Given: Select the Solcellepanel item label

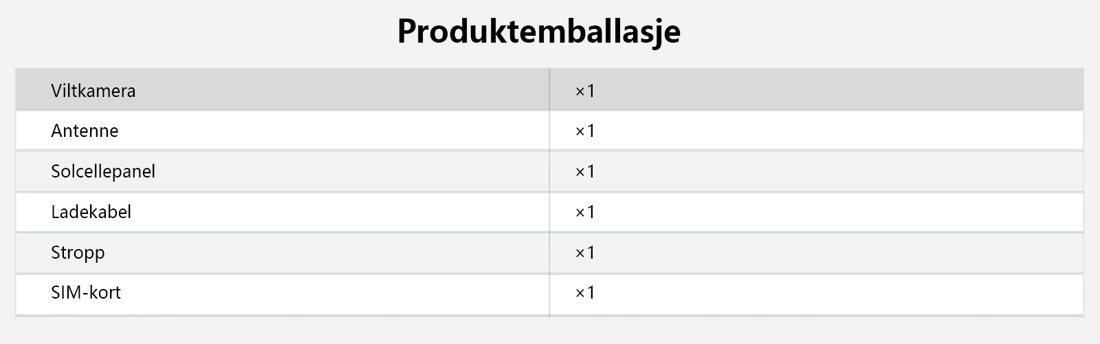Looking at the screenshot, I should click(103, 171).
